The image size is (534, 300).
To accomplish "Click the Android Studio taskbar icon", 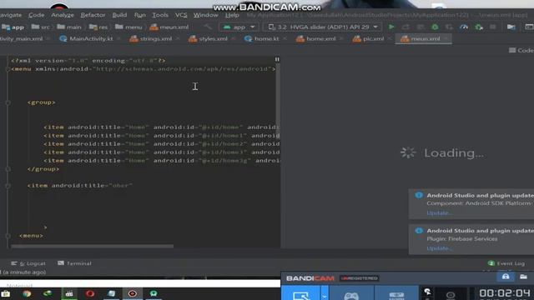I will pyautogui.click(x=154, y=293).
